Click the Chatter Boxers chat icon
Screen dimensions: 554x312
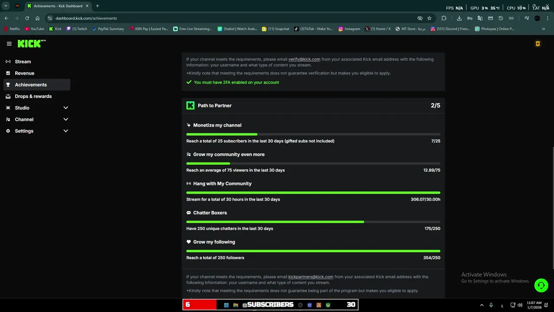click(x=189, y=213)
